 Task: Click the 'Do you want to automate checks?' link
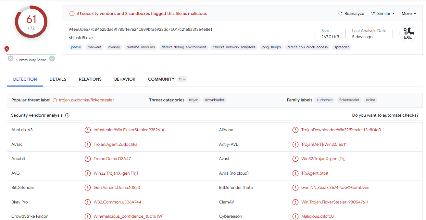click(x=385, y=115)
